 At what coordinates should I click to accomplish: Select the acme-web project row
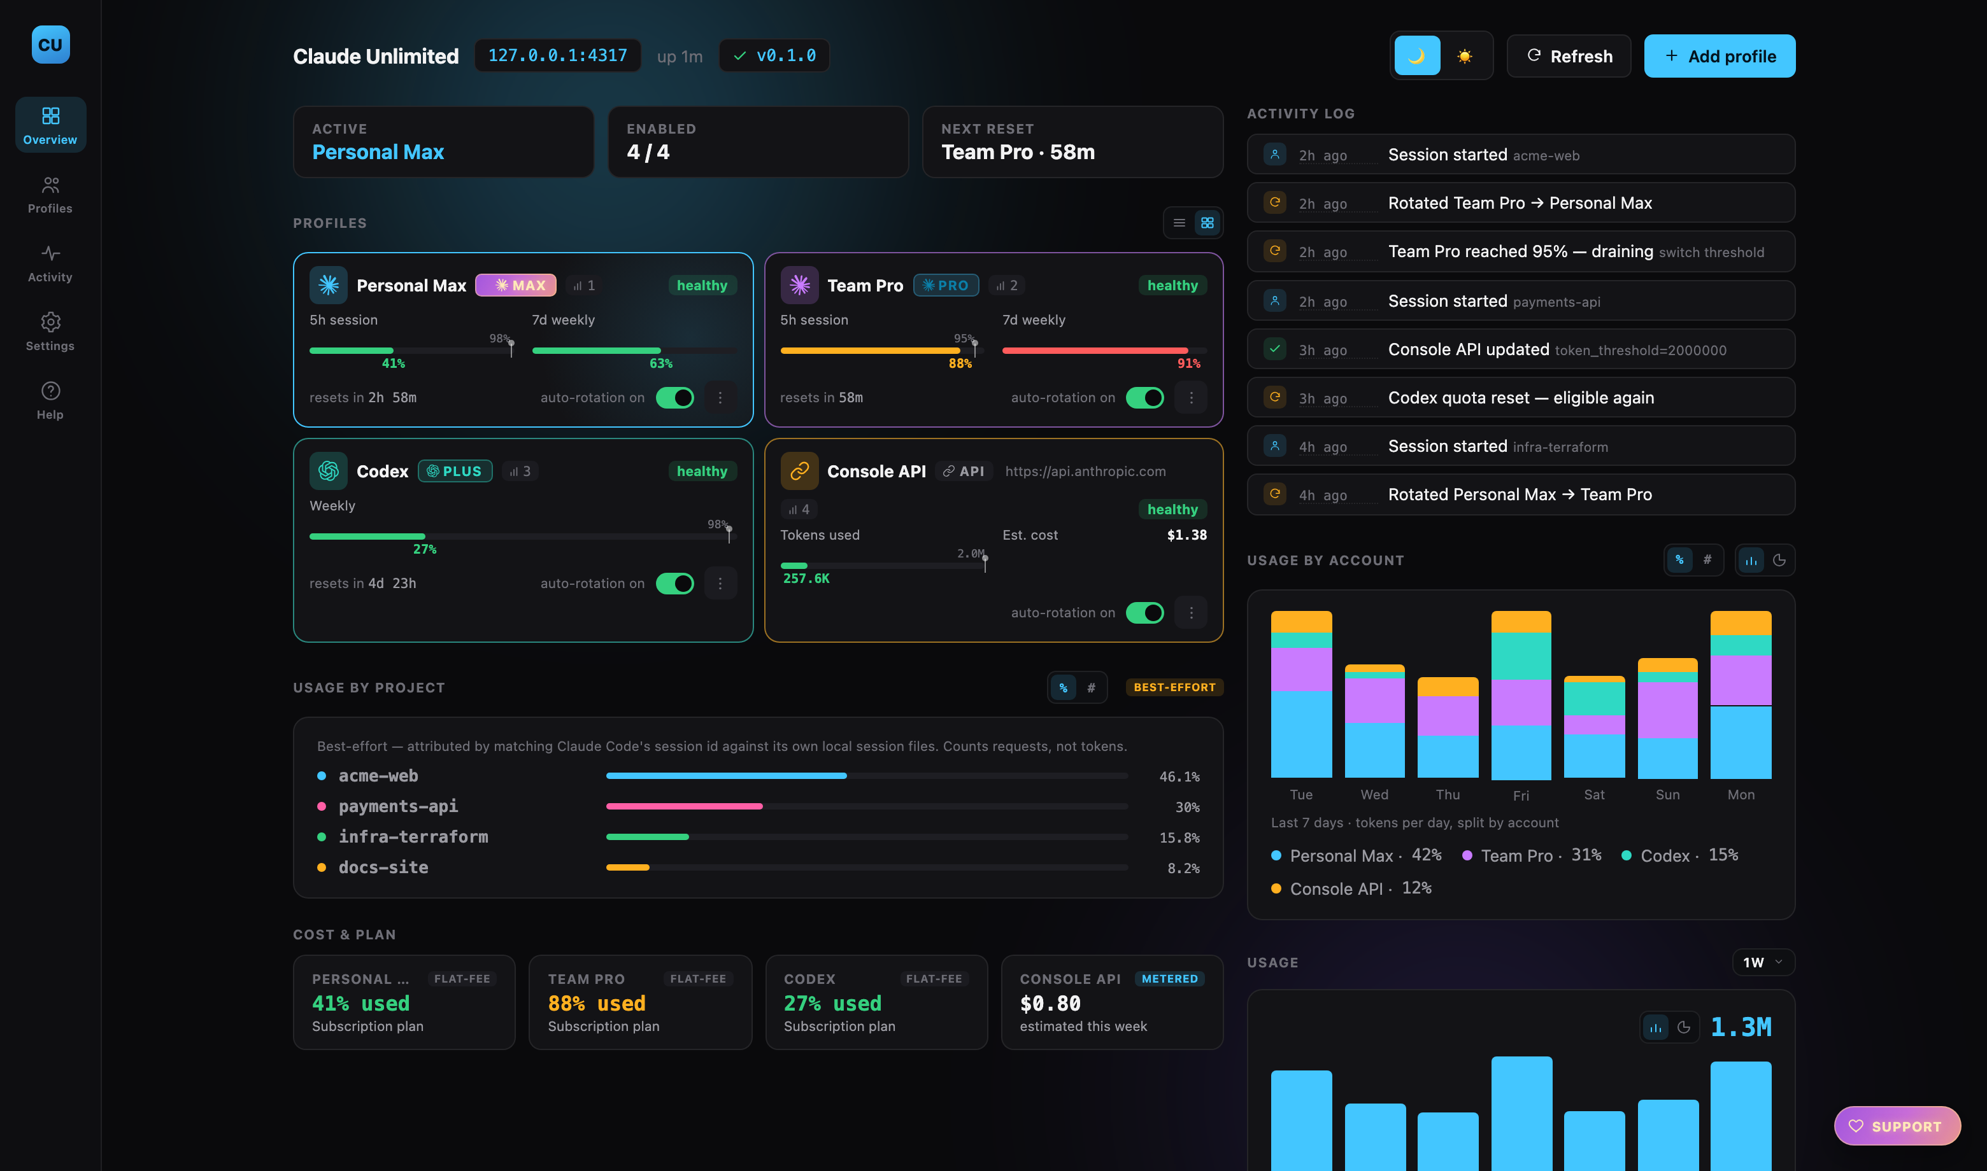(x=758, y=776)
